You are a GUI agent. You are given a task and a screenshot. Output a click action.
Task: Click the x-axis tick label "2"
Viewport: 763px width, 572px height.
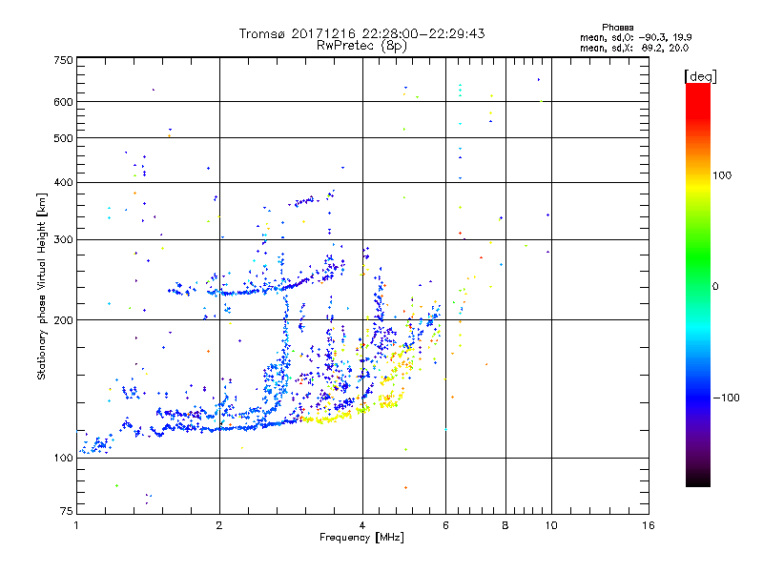219,525
